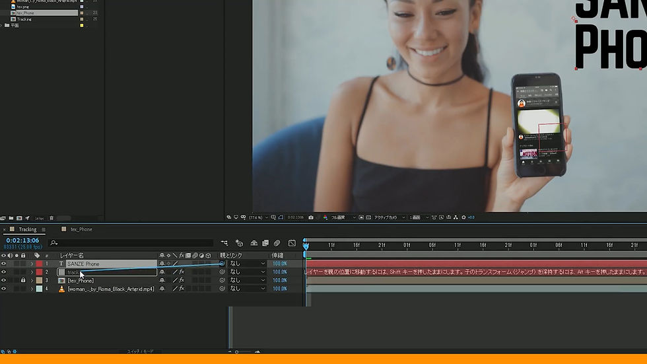Viewport: 647px width, 364px height.
Task: Click the show channel RGB icon
Action: point(325,217)
